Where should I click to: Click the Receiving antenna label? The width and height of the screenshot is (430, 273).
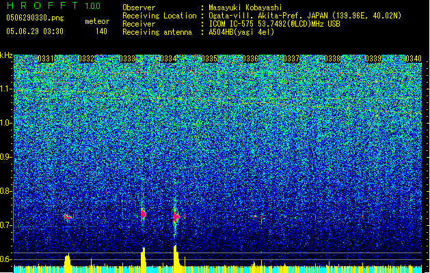[x=157, y=32]
